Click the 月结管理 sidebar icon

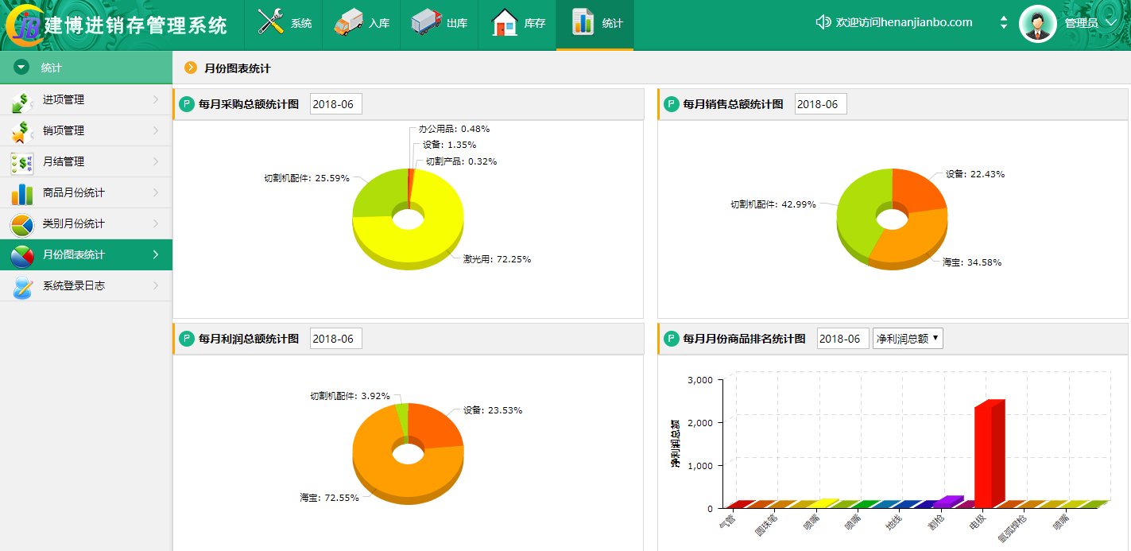[x=22, y=162]
